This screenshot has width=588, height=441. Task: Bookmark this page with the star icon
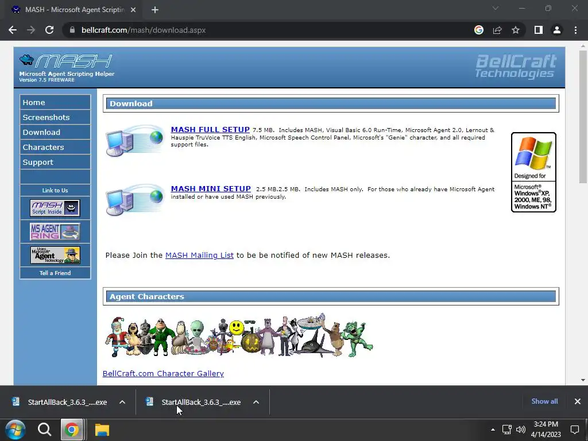pyautogui.click(x=516, y=30)
